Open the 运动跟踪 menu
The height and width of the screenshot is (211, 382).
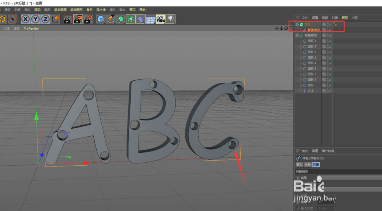pos(60,10)
